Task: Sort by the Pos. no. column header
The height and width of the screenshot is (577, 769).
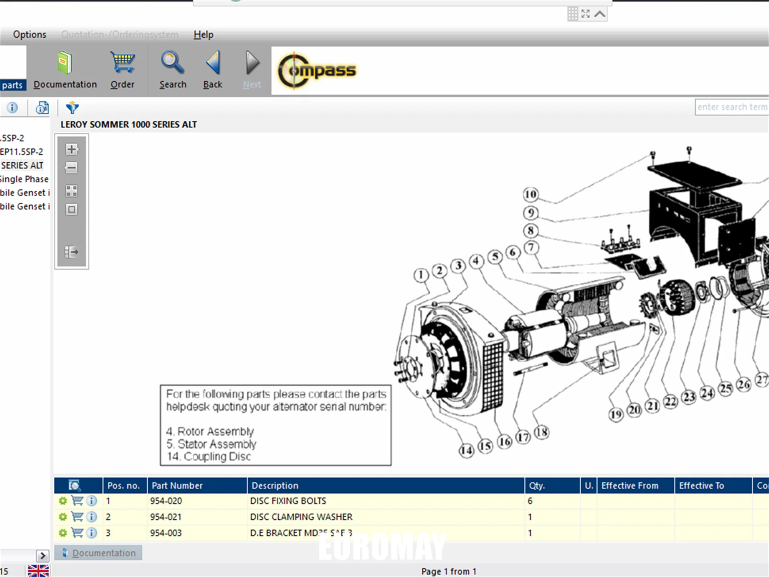Action: (125, 485)
